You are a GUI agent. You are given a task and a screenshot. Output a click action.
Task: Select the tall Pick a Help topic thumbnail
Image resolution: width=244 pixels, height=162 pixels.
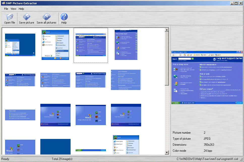126,45
